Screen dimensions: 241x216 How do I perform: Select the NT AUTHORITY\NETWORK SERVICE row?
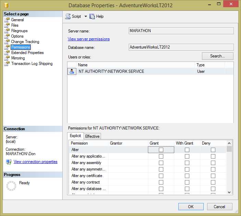[x=150, y=71]
